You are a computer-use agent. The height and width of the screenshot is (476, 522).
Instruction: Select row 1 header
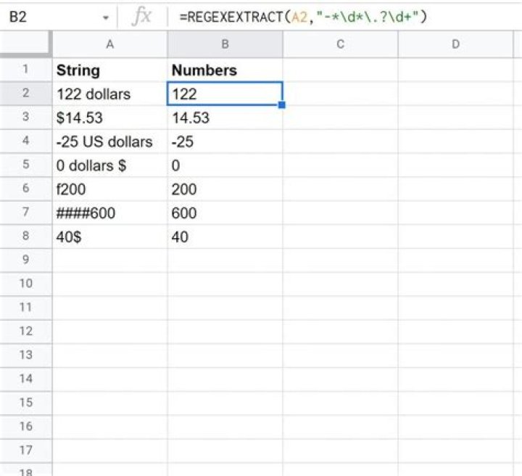25,69
